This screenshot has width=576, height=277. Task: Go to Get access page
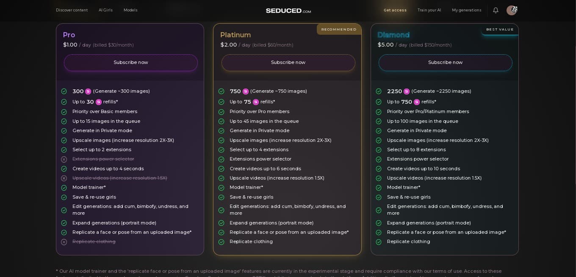[395, 10]
